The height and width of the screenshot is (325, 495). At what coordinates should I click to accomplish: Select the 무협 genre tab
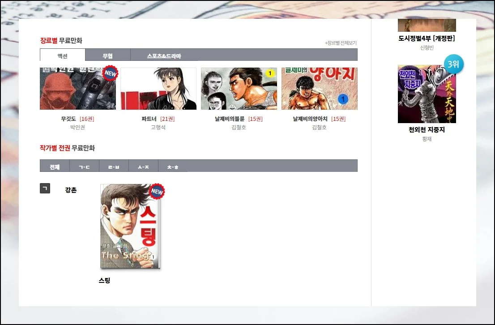click(x=107, y=56)
